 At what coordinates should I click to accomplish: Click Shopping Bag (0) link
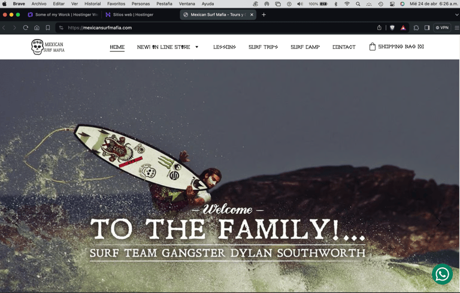click(x=401, y=47)
